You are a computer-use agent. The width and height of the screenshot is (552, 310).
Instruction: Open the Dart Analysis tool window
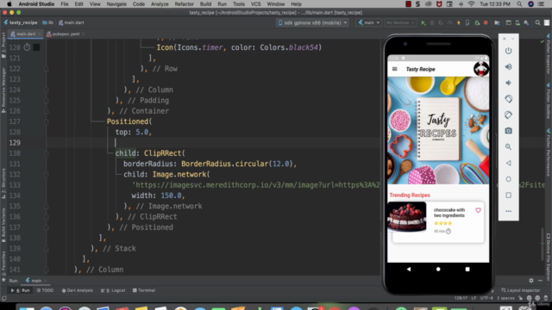77,290
